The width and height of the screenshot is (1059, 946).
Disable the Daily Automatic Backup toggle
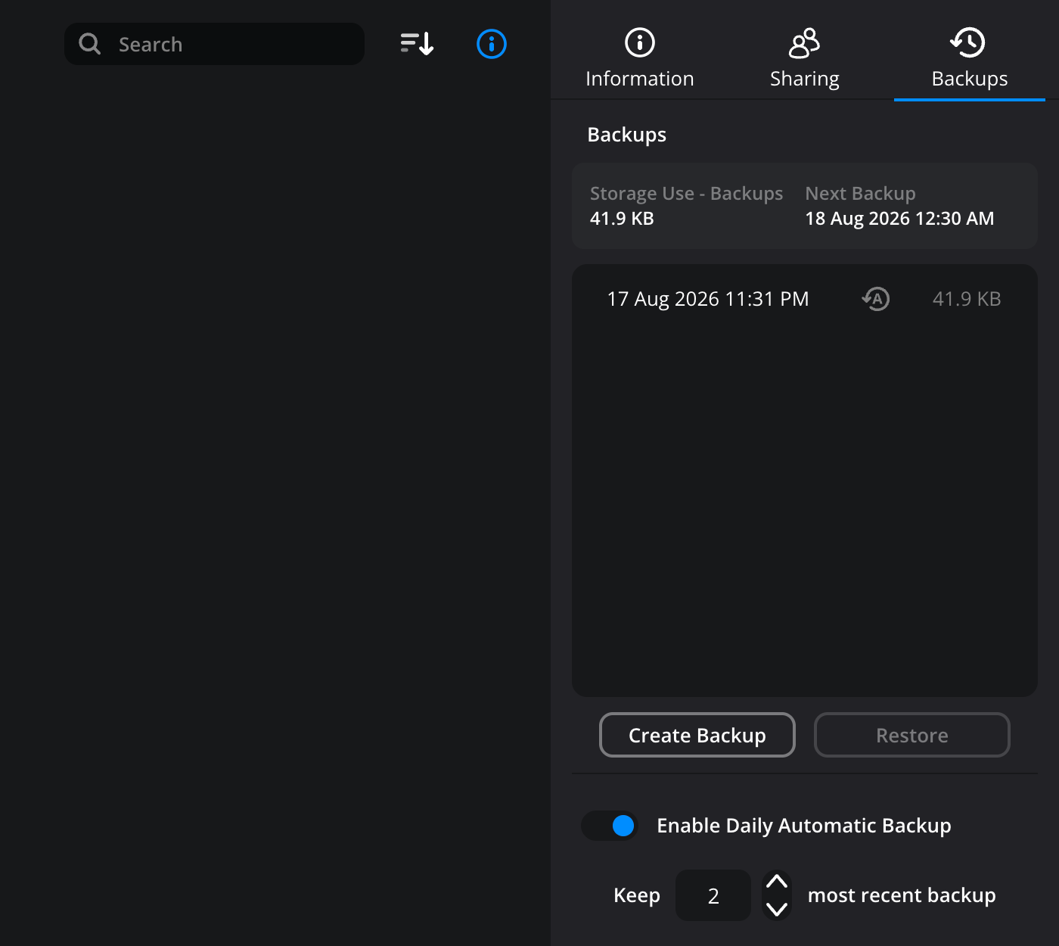610,826
